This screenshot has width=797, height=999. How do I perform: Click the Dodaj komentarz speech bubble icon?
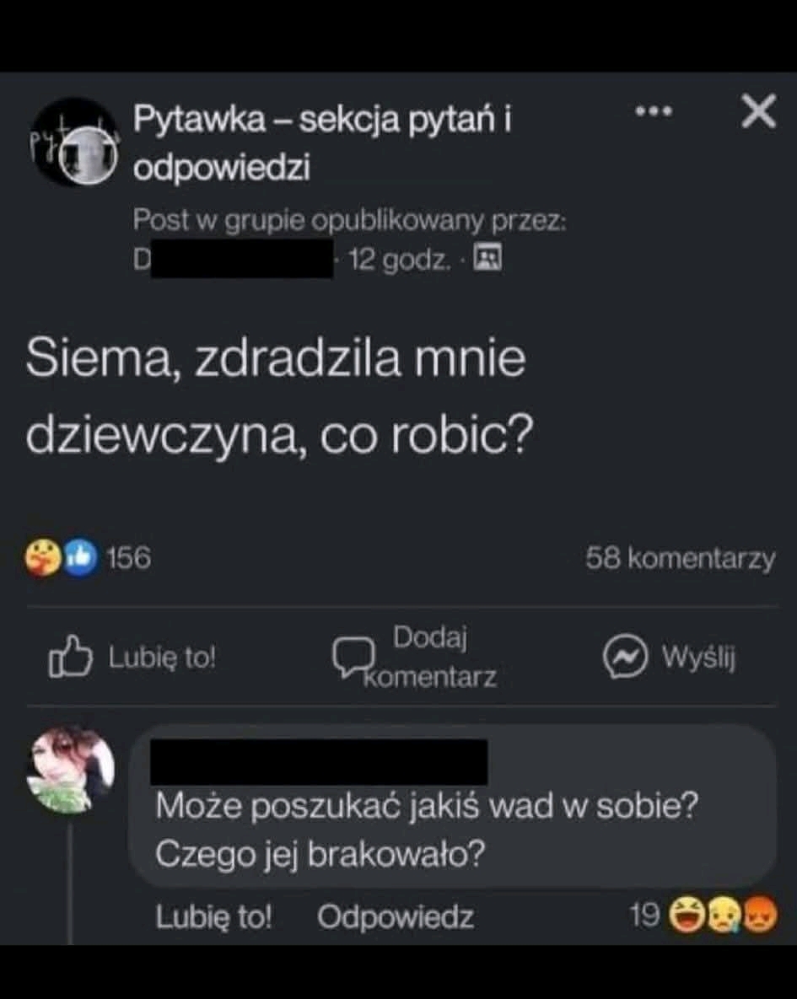coord(352,657)
